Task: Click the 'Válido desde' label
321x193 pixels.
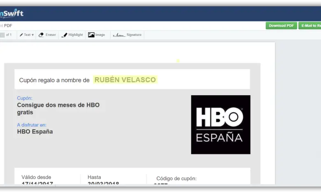Action: [x=36, y=177]
